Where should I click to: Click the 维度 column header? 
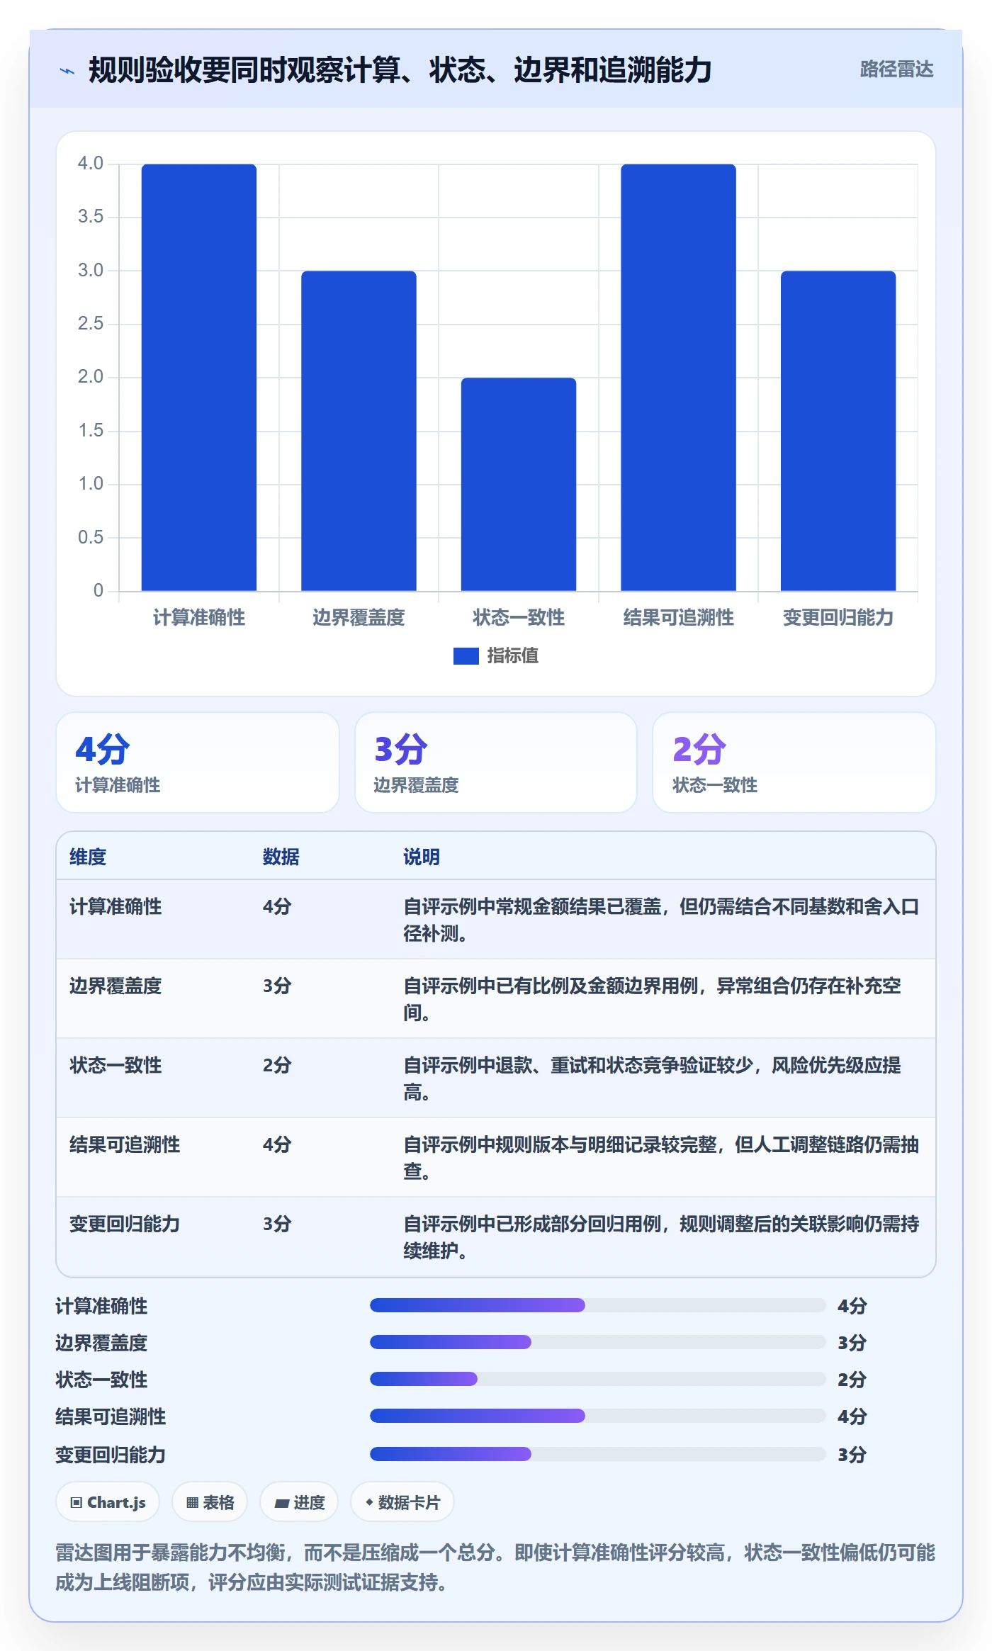click(x=88, y=857)
